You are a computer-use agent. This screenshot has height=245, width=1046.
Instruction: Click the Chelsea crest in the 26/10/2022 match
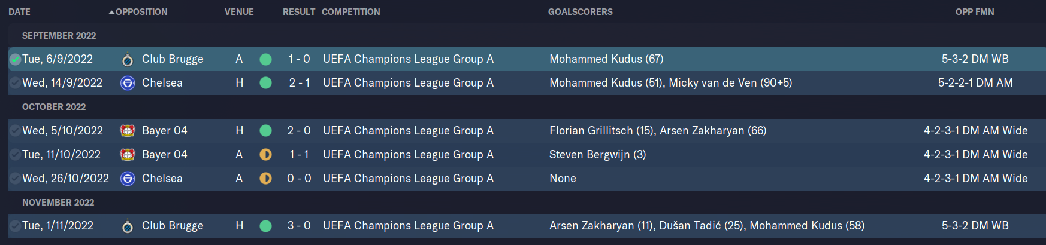(128, 179)
